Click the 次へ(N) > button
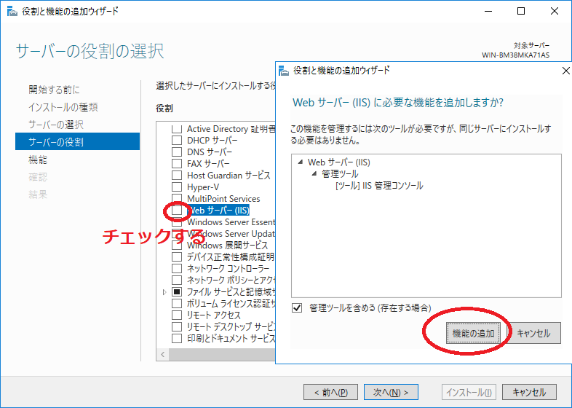This screenshot has width=572, height=408. point(390,392)
